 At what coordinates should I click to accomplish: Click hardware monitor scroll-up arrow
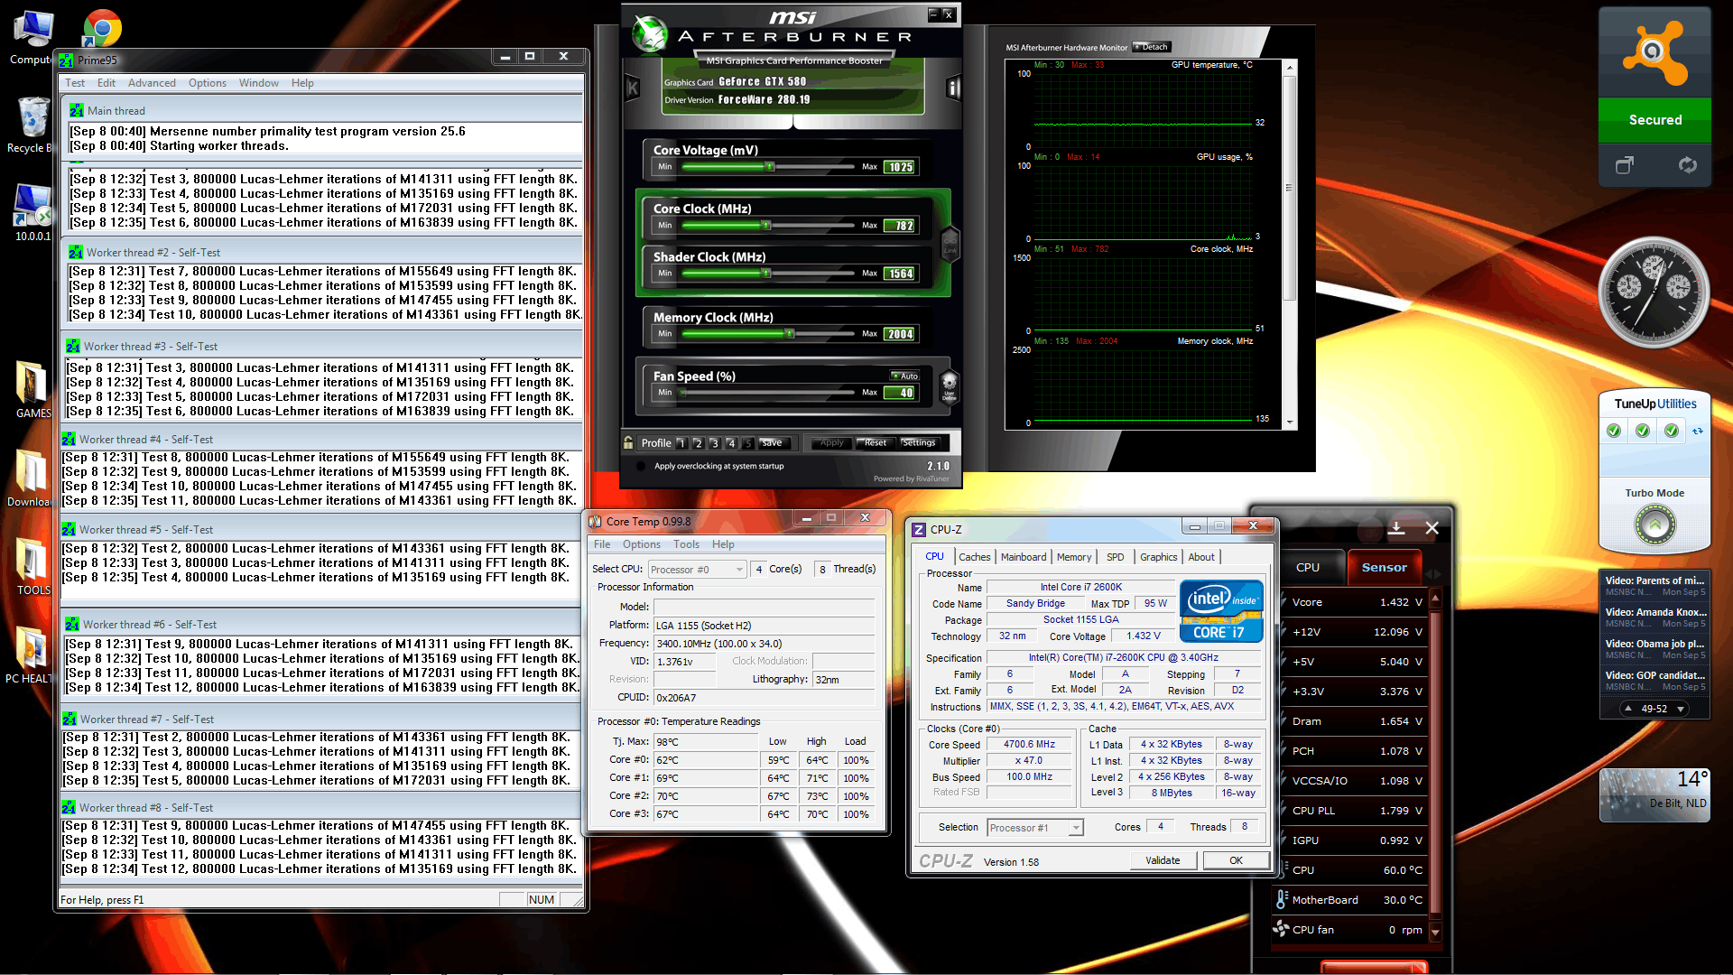pyautogui.click(x=1290, y=68)
